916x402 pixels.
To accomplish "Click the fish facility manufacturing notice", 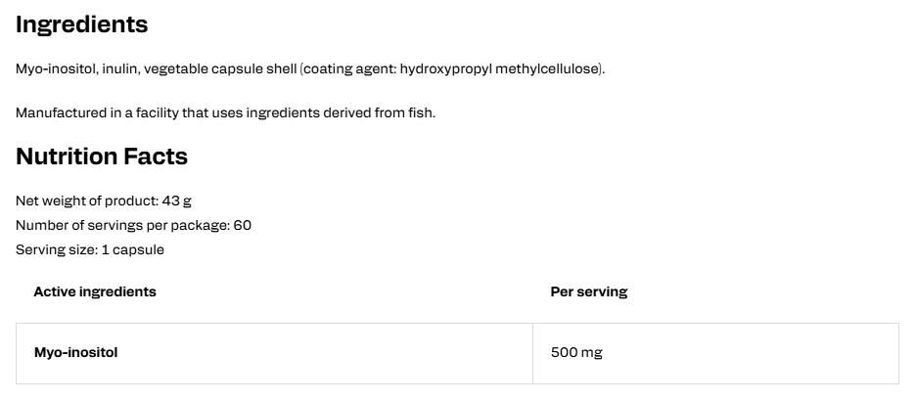I will point(225,112).
